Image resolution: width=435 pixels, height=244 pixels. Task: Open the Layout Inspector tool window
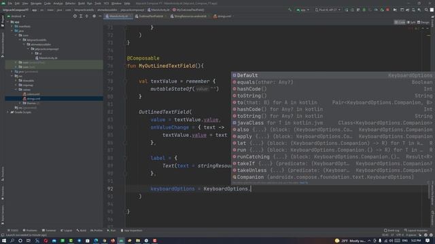[416, 230]
